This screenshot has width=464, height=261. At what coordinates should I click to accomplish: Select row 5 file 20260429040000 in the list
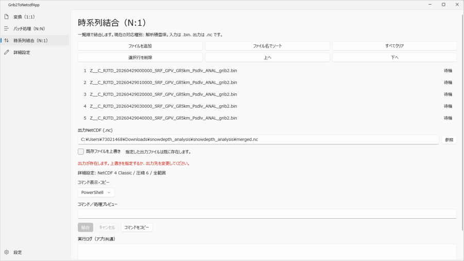(267, 118)
